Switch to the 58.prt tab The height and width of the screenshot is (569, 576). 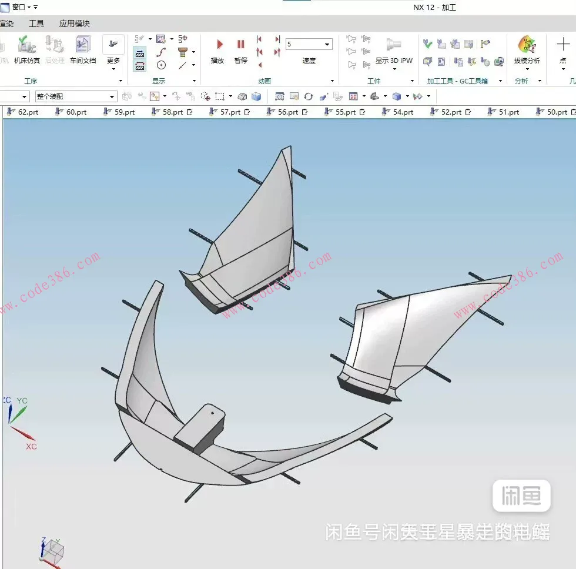(172, 112)
